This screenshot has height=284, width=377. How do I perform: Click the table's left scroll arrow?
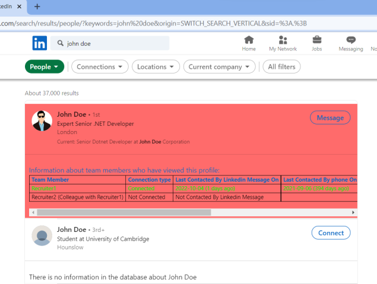(33, 212)
